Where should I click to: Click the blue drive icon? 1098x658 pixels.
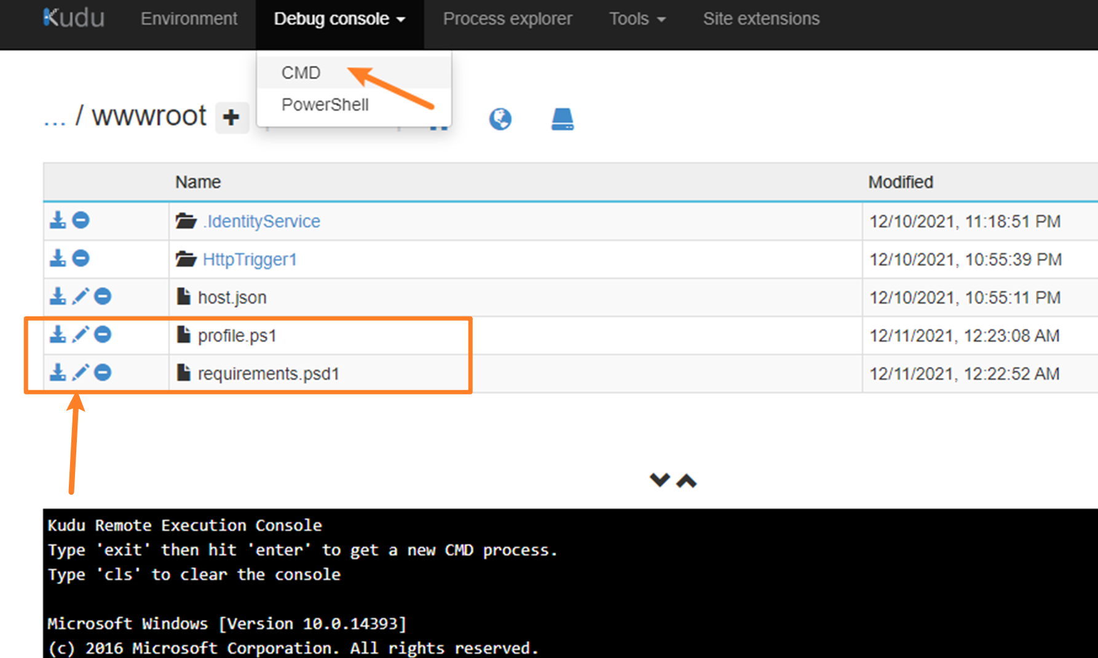562,119
